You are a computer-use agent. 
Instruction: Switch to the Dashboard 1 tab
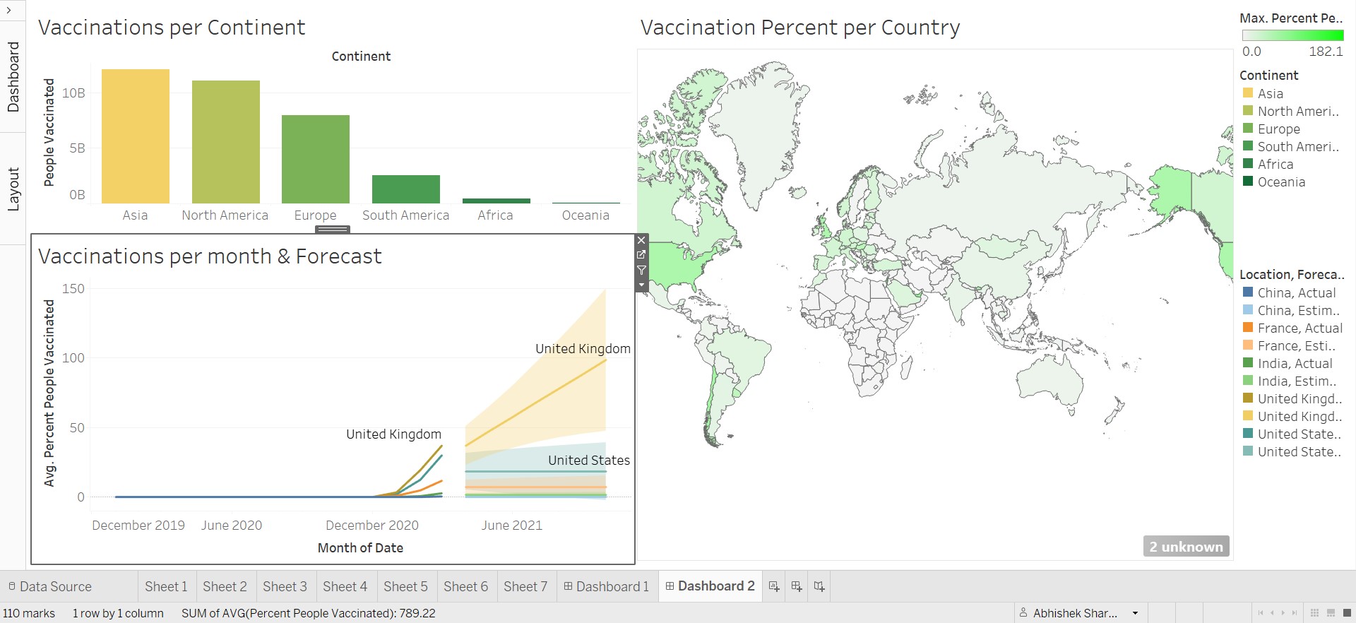pos(606,586)
